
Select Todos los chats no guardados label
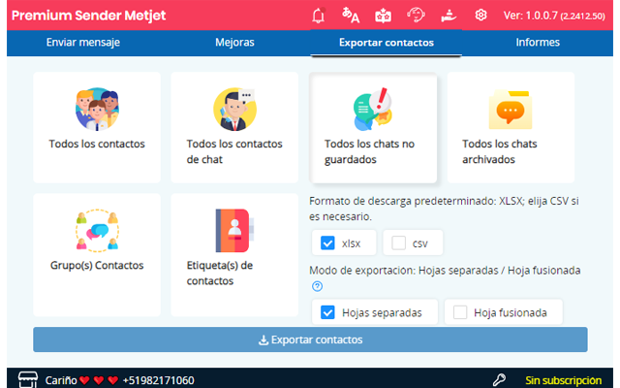[x=369, y=151]
